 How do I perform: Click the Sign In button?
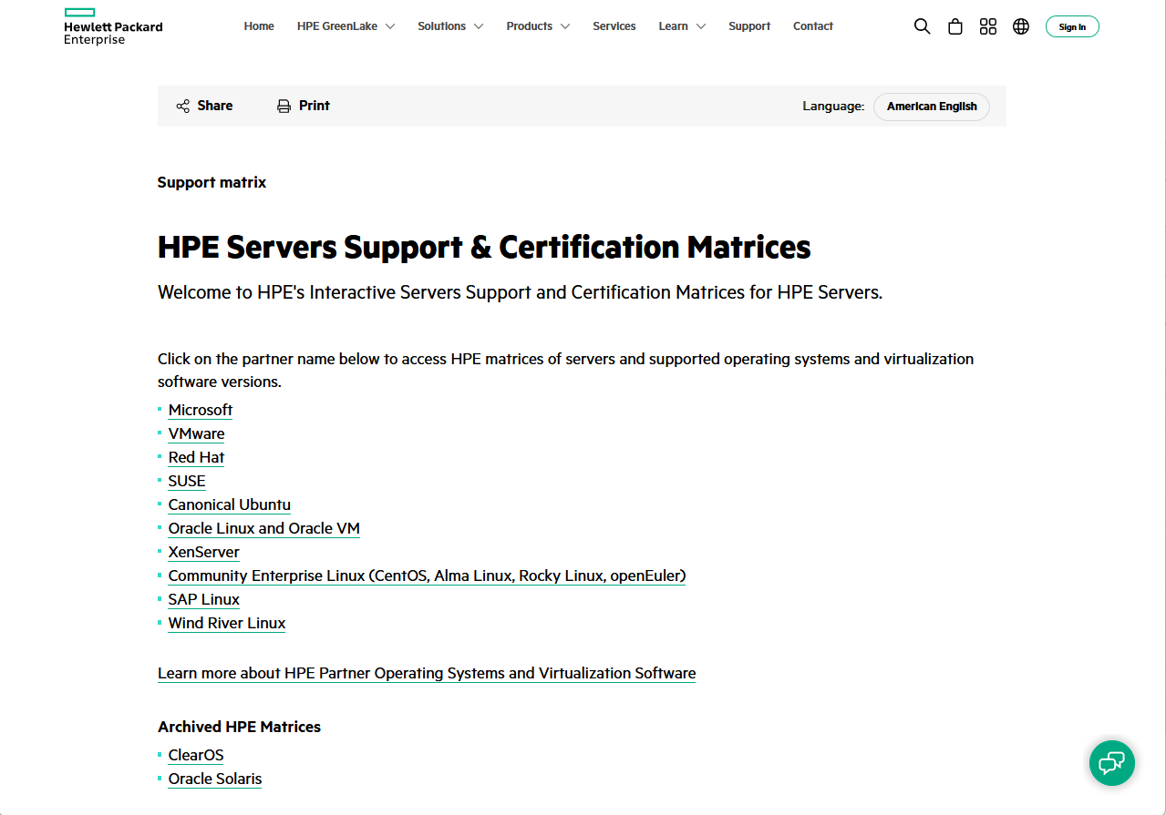coord(1072,26)
